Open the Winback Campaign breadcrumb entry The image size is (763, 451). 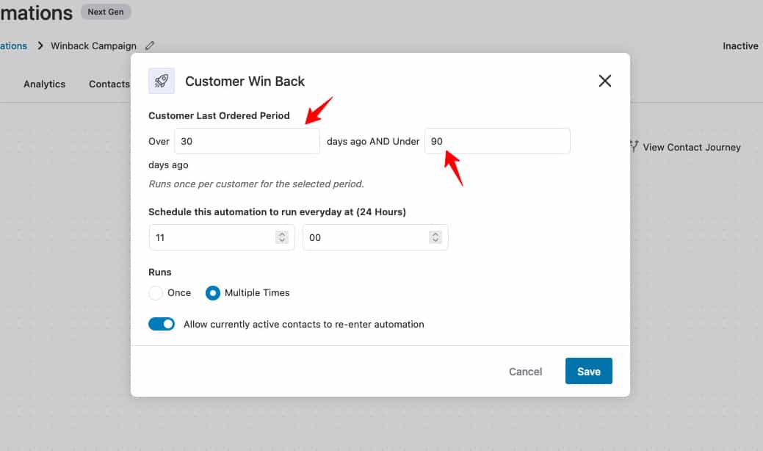coord(93,46)
